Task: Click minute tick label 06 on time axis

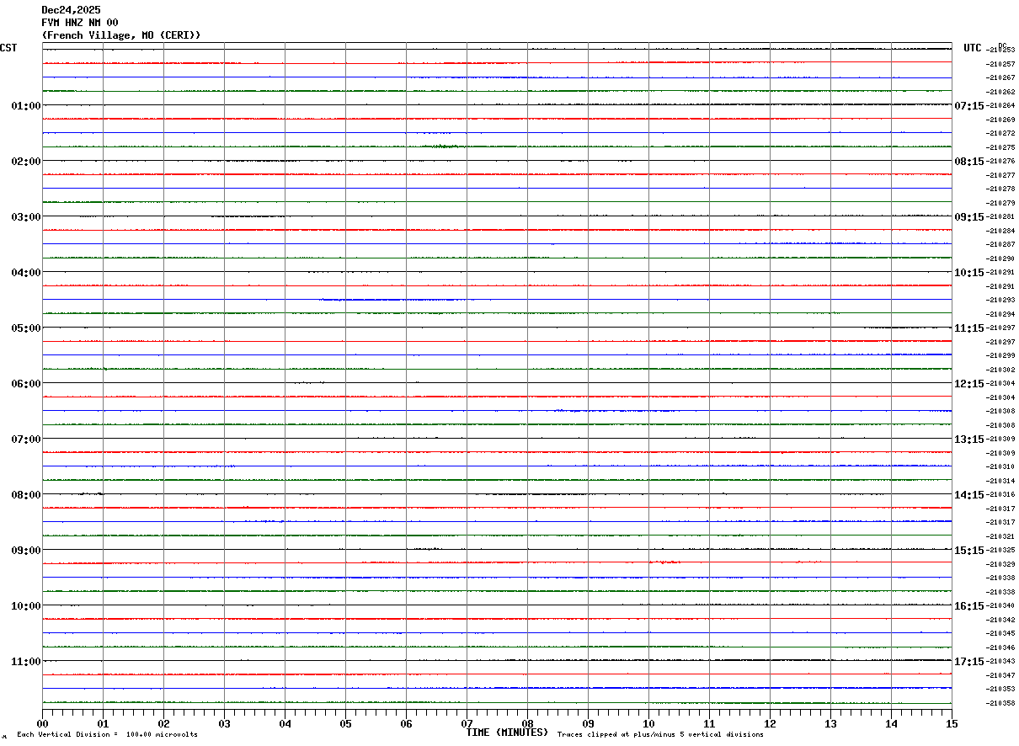Action: click(x=406, y=723)
